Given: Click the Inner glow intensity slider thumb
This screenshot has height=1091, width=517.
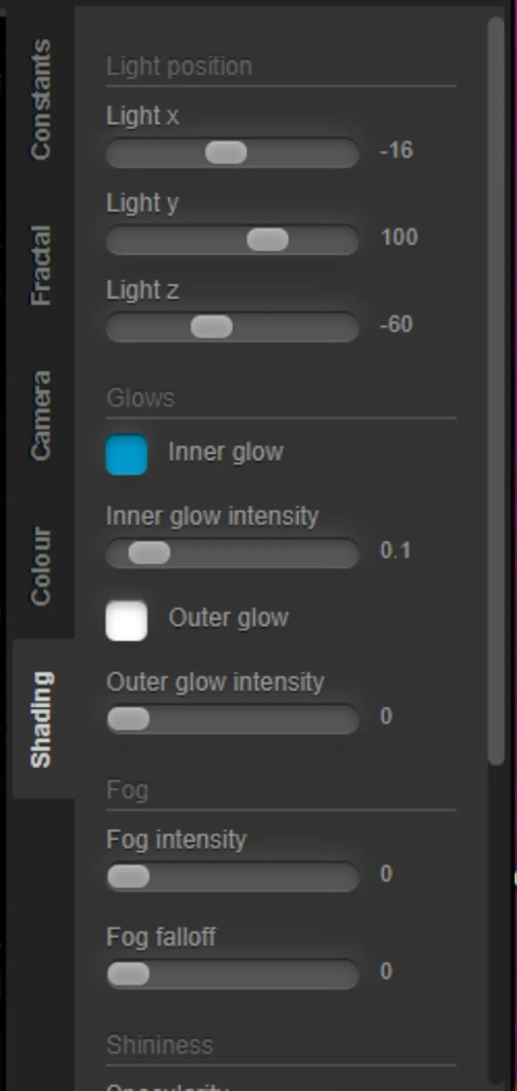Looking at the screenshot, I should (x=149, y=553).
